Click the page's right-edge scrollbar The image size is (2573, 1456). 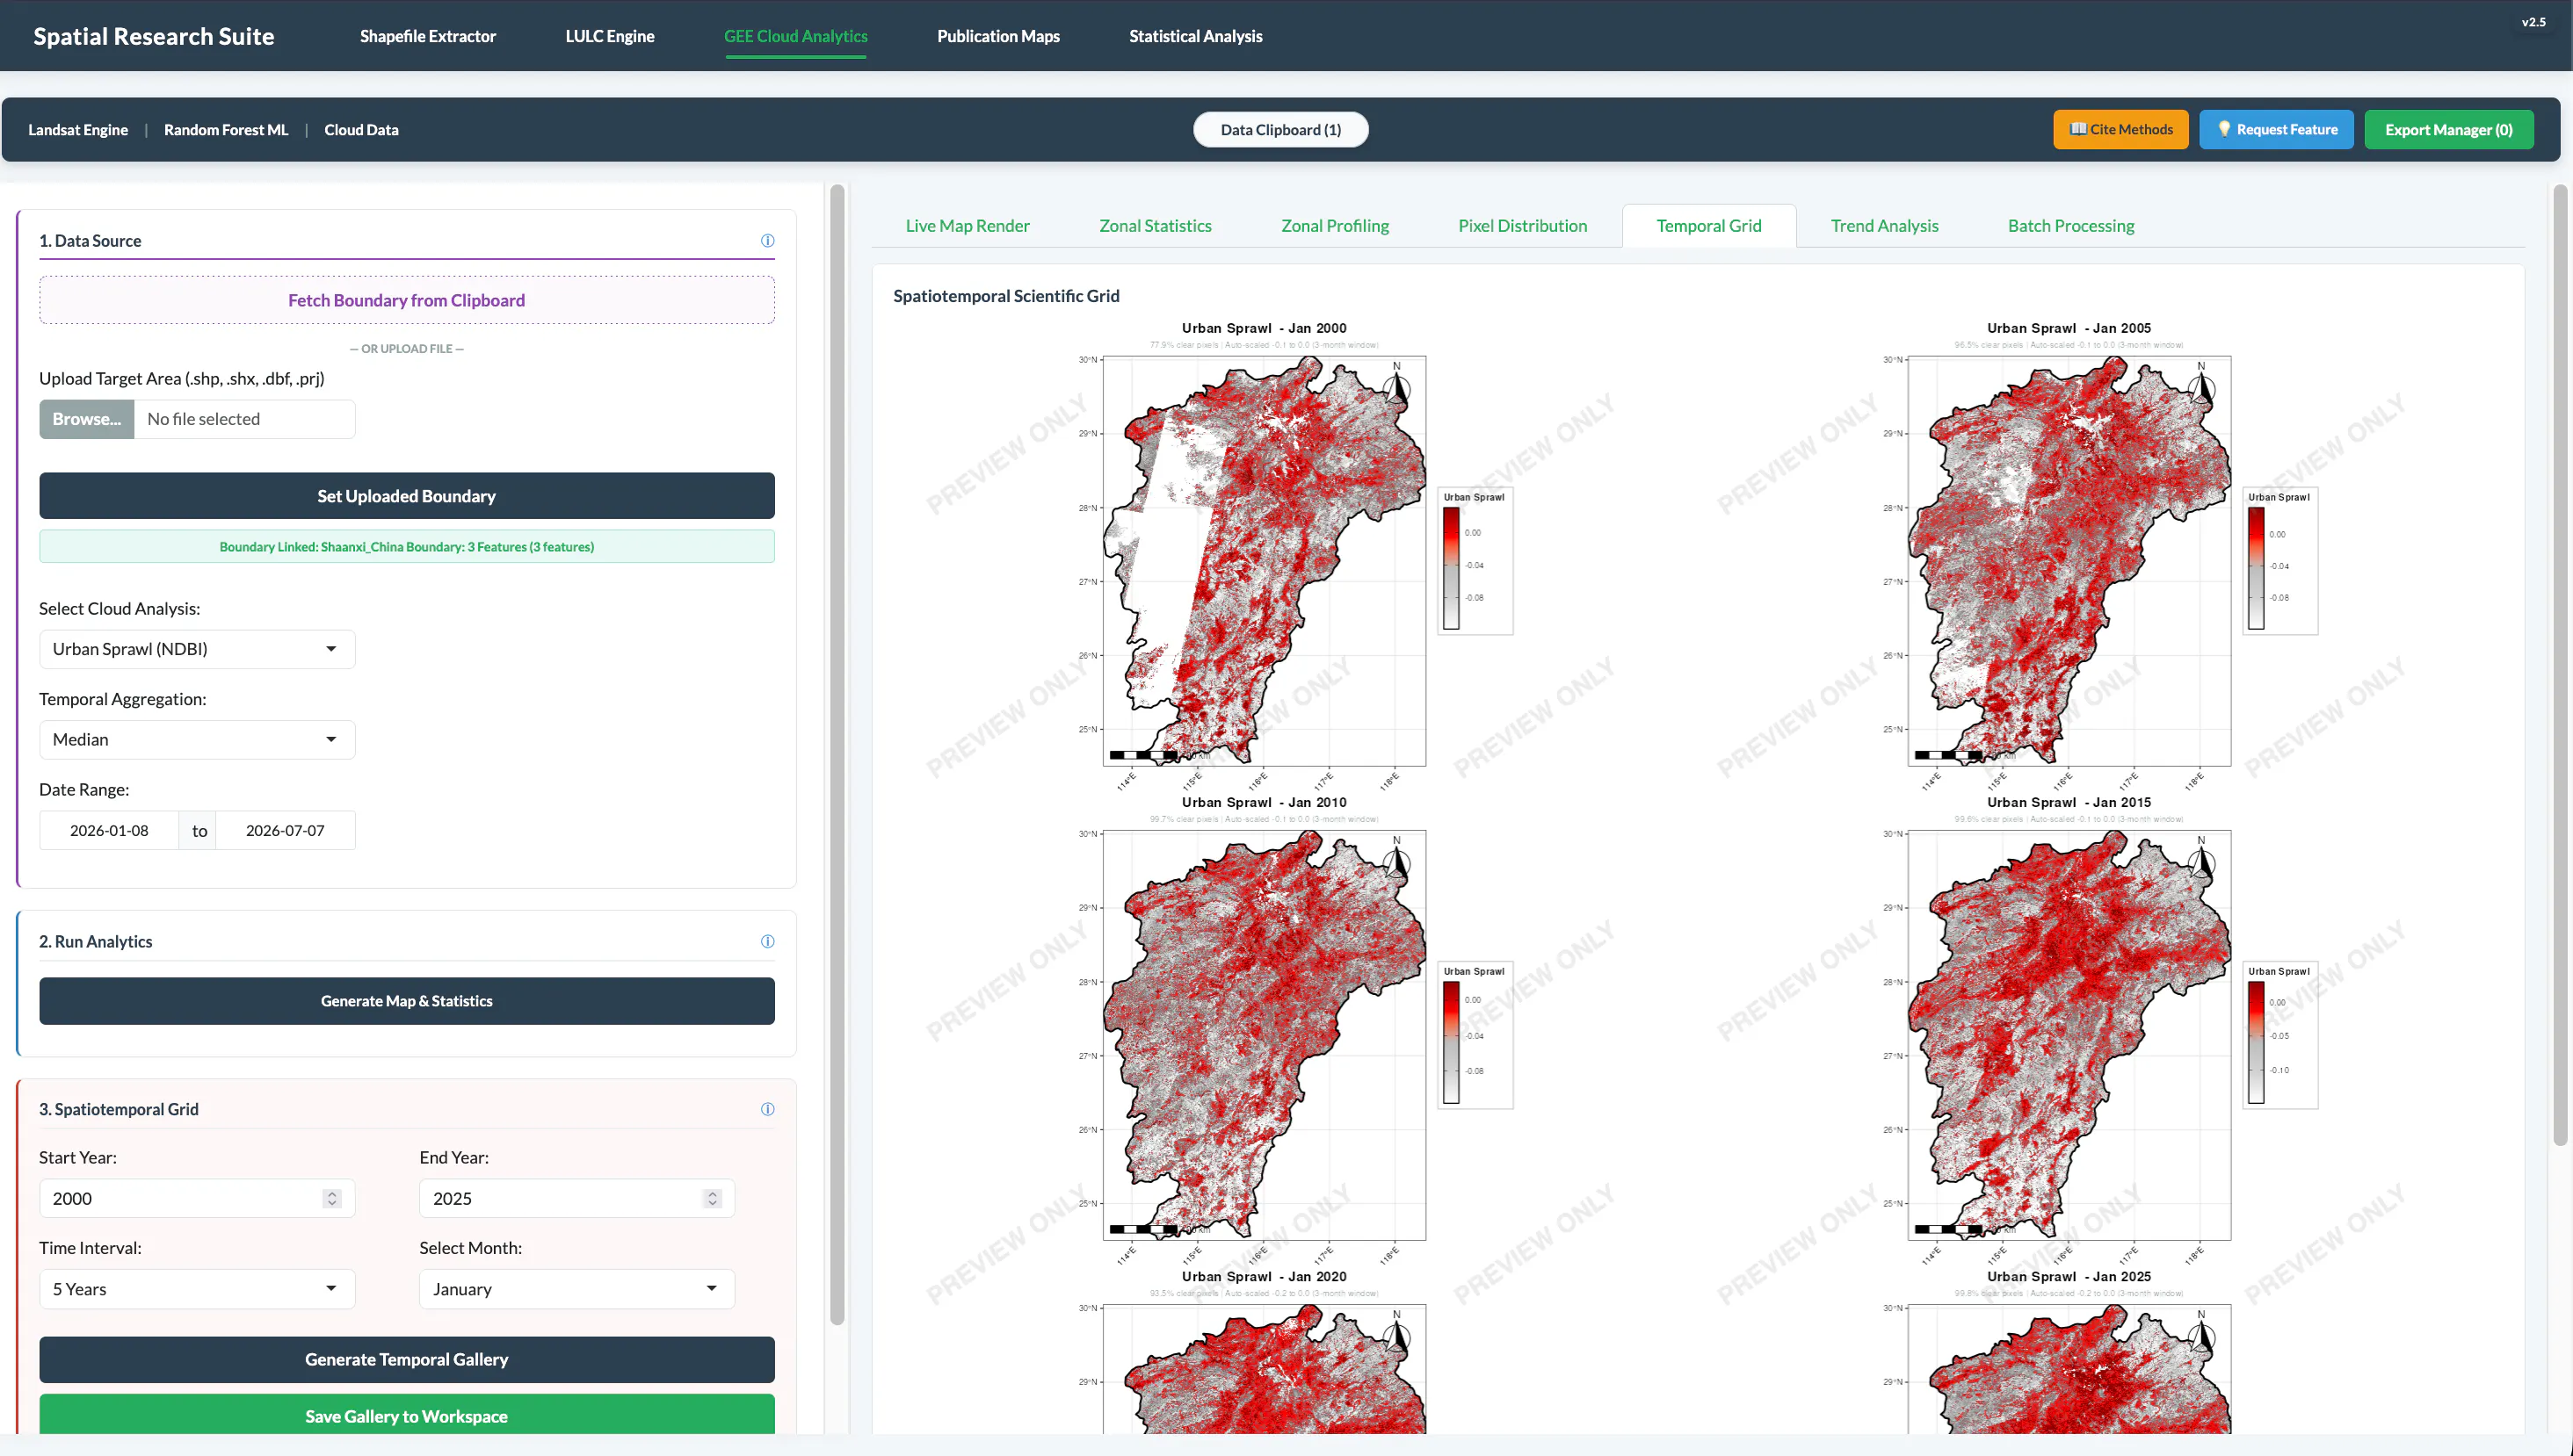click(x=2560, y=665)
